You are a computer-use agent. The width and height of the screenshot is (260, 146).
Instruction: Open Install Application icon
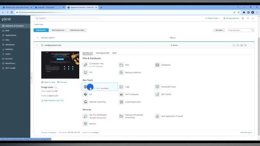[x=121, y=102]
